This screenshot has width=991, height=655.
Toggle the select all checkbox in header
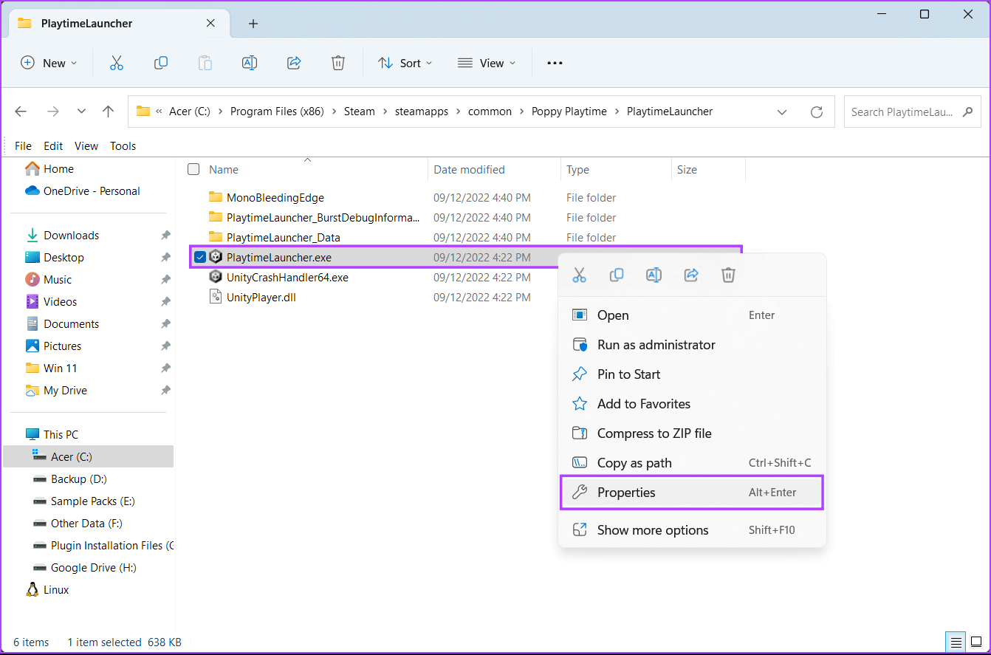coord(193,169)
